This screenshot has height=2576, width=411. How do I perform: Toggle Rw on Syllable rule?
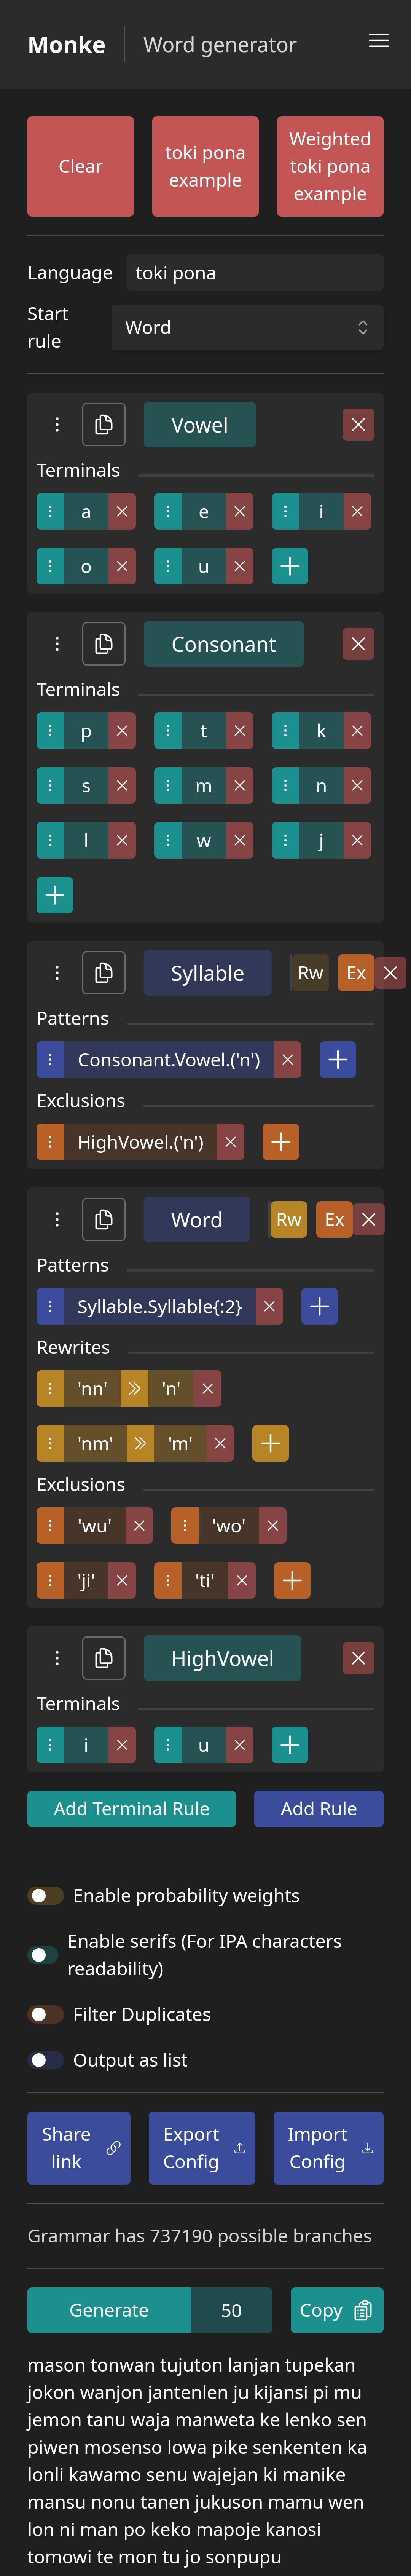(310, 973)
